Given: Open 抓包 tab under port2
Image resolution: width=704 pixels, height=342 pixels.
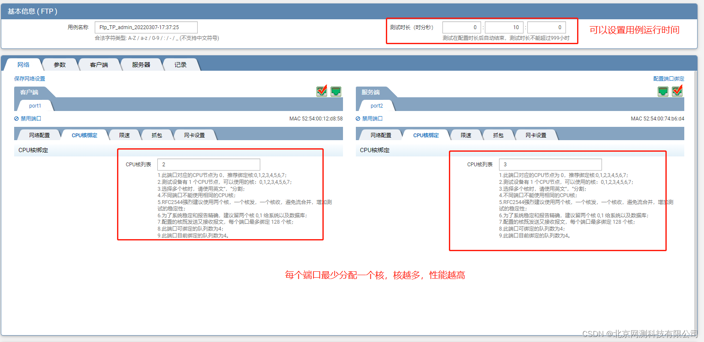Looking at the screenshot, I should [498, 135].
